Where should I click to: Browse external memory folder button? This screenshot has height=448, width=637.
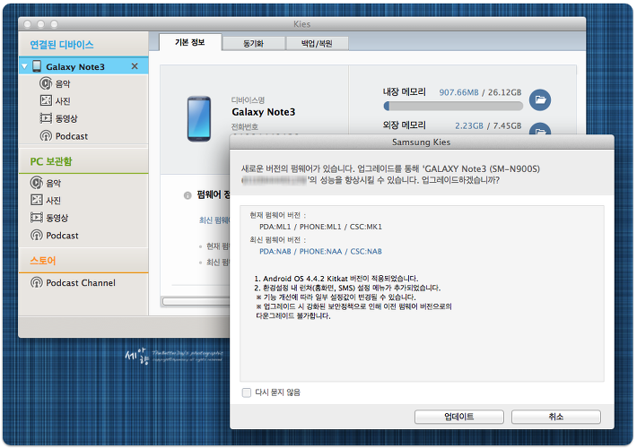(540, 128)
